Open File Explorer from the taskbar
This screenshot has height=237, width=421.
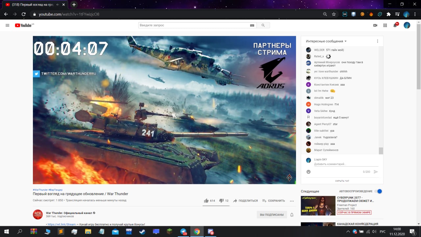88,231
